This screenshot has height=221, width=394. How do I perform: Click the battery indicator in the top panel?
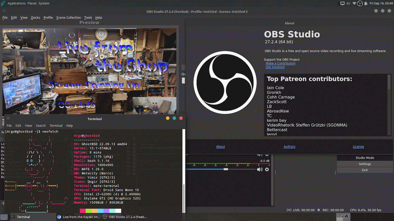[x=366, y=3]
